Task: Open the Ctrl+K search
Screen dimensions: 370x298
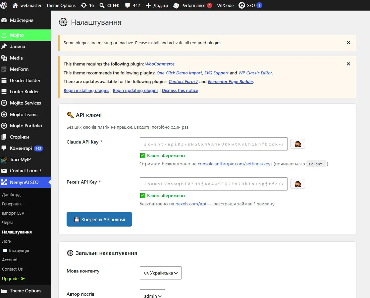Action: [x=110, y=5]
